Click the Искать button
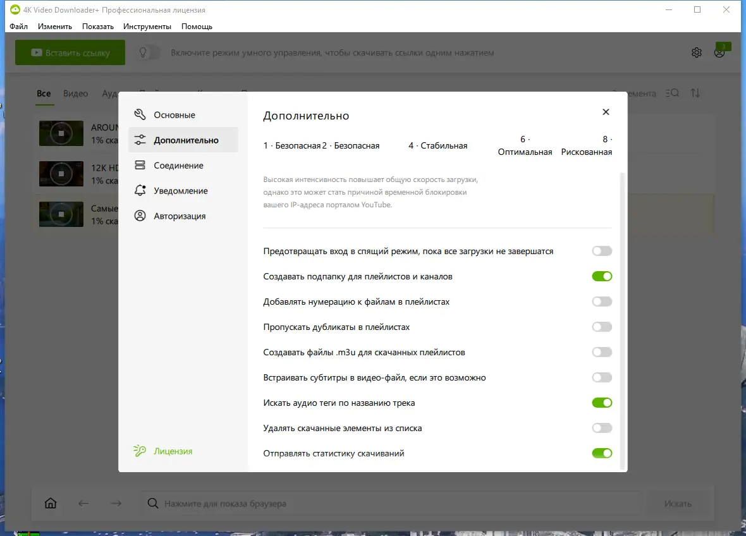The height and width of the screenshot is (536, 746). [678, 503]
